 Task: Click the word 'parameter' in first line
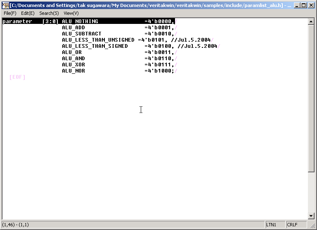pos(17,21)
